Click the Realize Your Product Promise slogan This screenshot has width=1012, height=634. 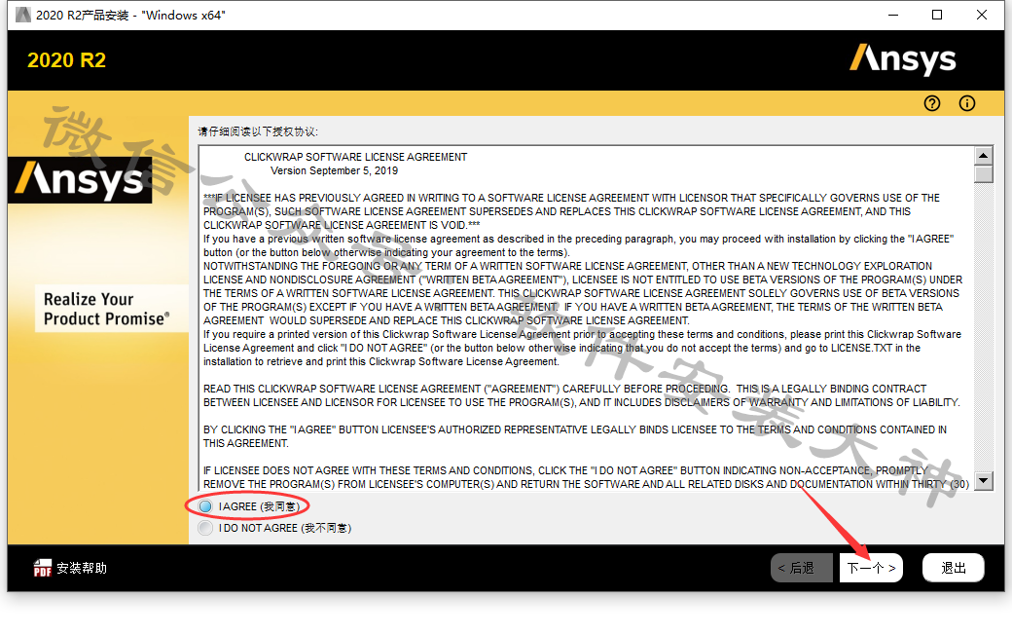(x=106, y=309)
